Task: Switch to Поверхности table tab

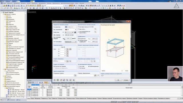Action: (x=45, y=98)
